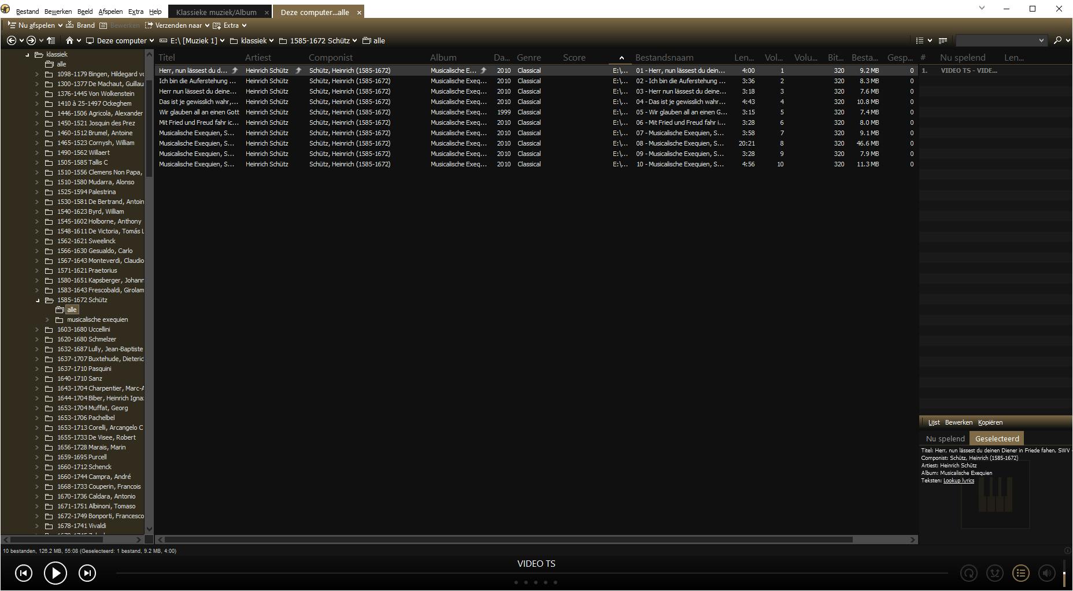Click the Verzenden naar toolbar icon
1073x591 pixels.
click(149, 25)
